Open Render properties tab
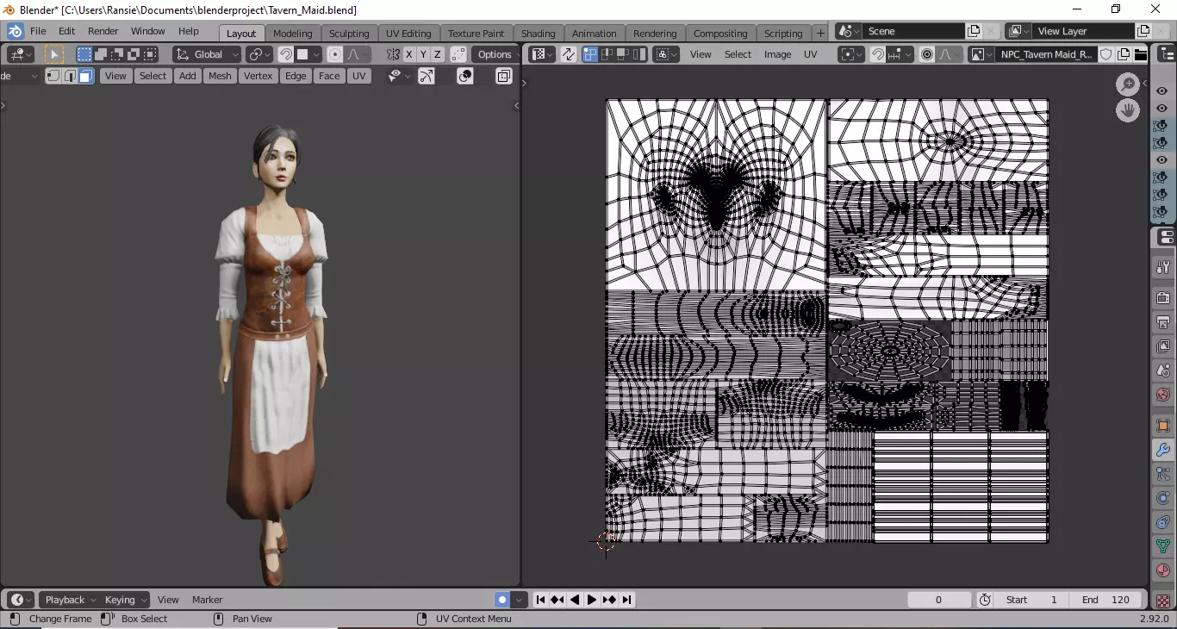This screenshot has height=629, width=1177. pyautogui.click(x=1163, y=299)
